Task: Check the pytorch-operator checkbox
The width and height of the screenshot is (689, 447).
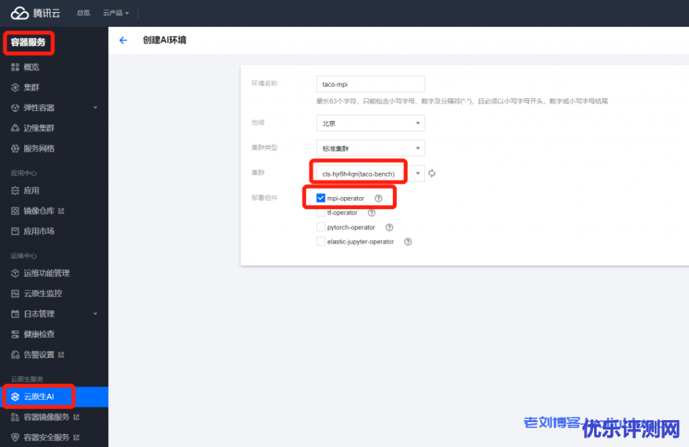Action: tap(321, 227)
